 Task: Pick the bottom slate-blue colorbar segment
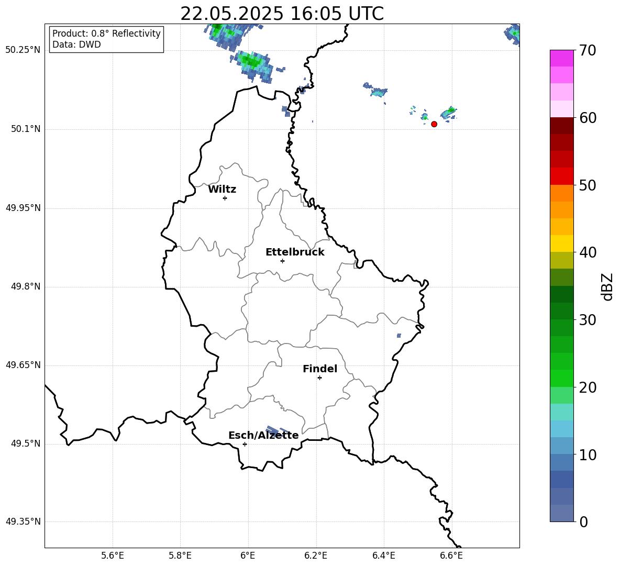pyautogui.click(x=562, y=513)
